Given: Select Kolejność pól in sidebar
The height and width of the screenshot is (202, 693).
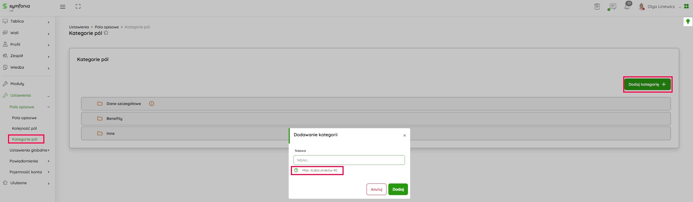Looking at the screenshot, I should point(24,129).
